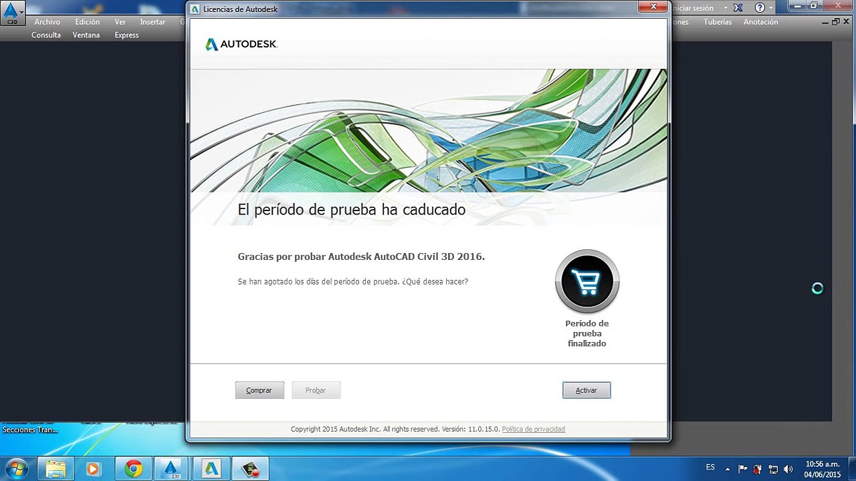
Task: Open the Edición menu
Action: [x=87, y=22]
